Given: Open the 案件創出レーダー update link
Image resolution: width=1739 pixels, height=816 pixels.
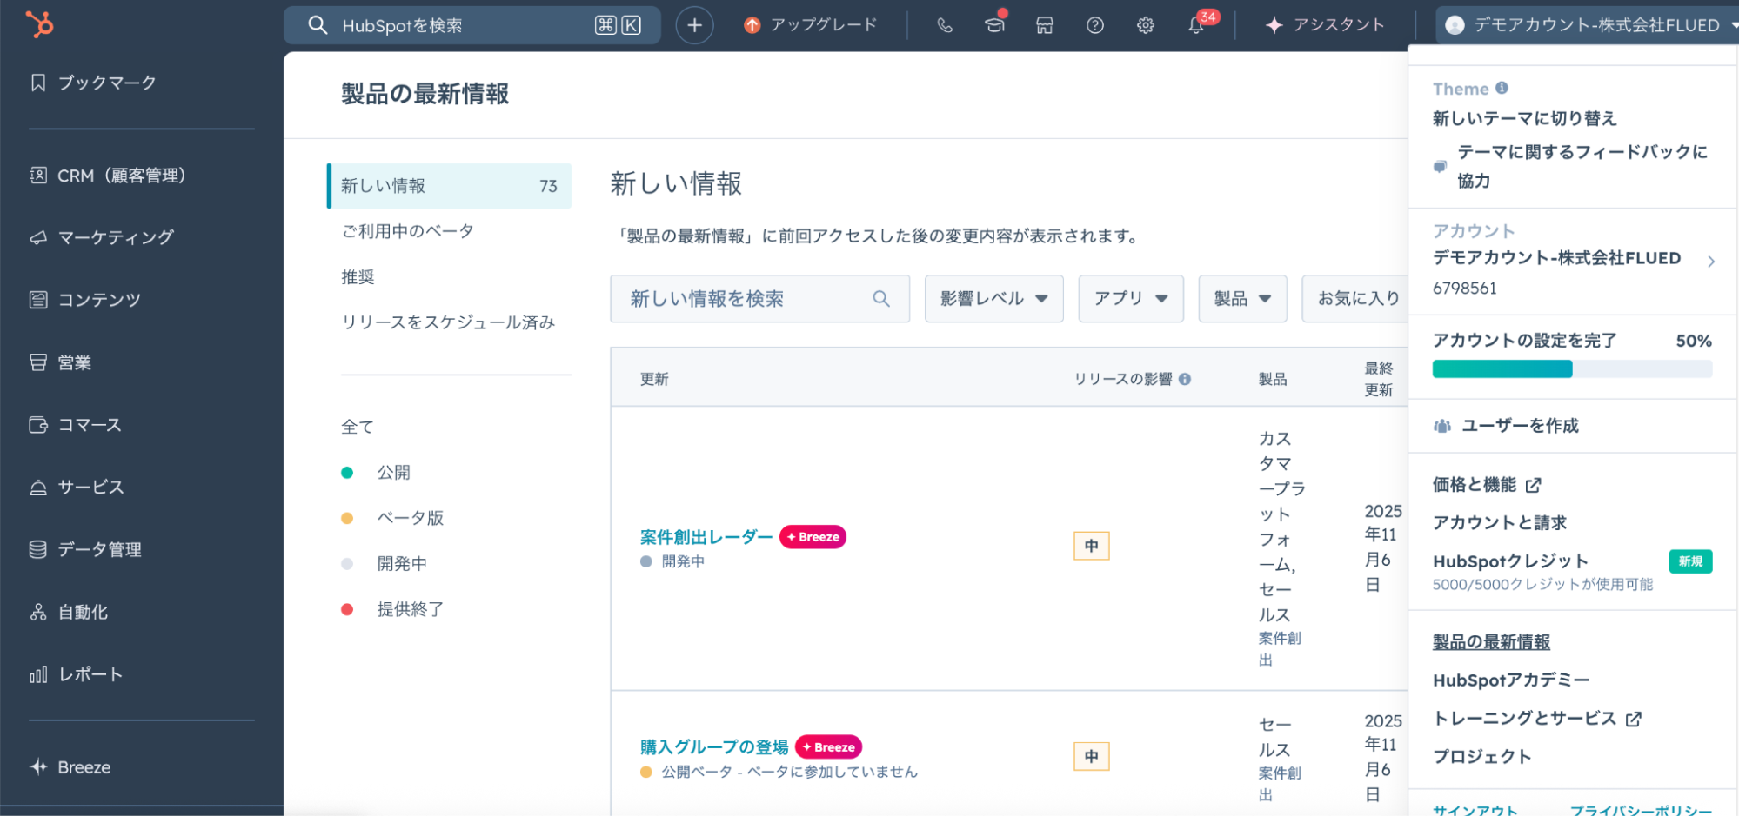Looking at the screenshot, I should tap(706, 537).
